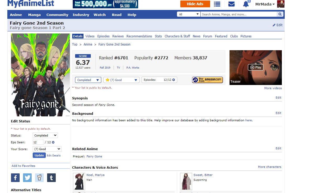The width and height of the screenshot is (330, 193).
Task: Open the Community menu
Action: pos(57,15)
